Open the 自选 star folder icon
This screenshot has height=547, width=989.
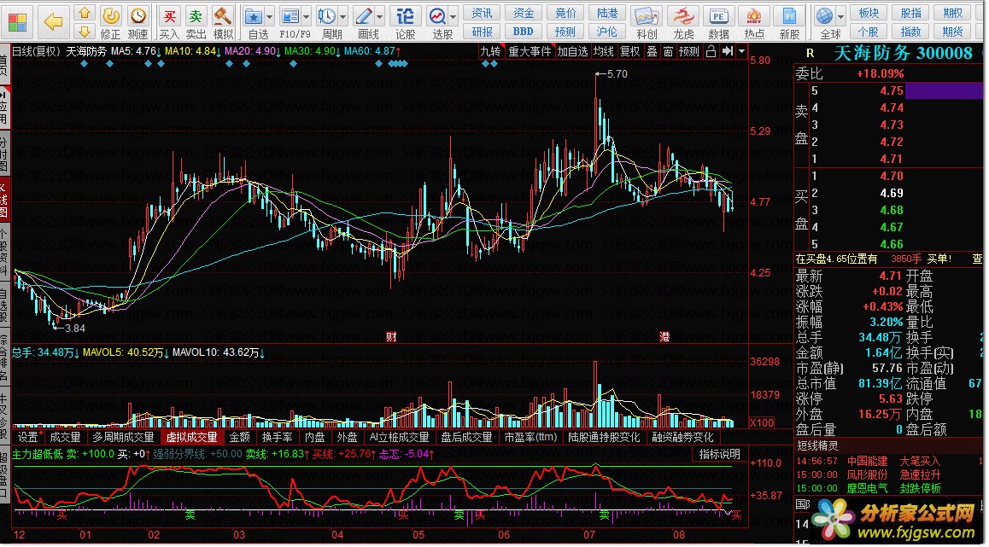(x=254, y=16)
